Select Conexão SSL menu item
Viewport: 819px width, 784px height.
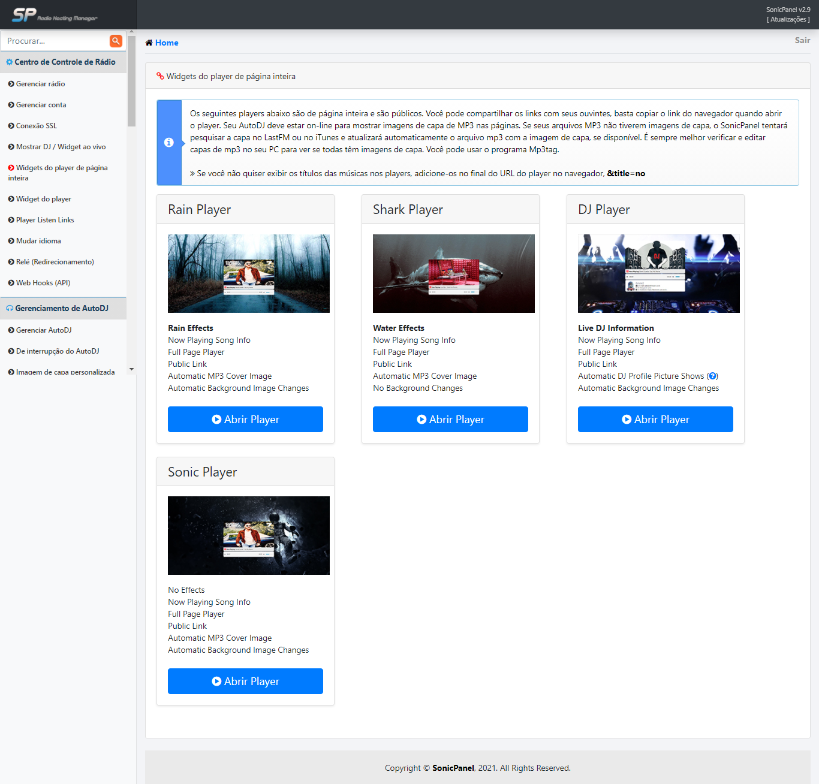pos(36,126)
